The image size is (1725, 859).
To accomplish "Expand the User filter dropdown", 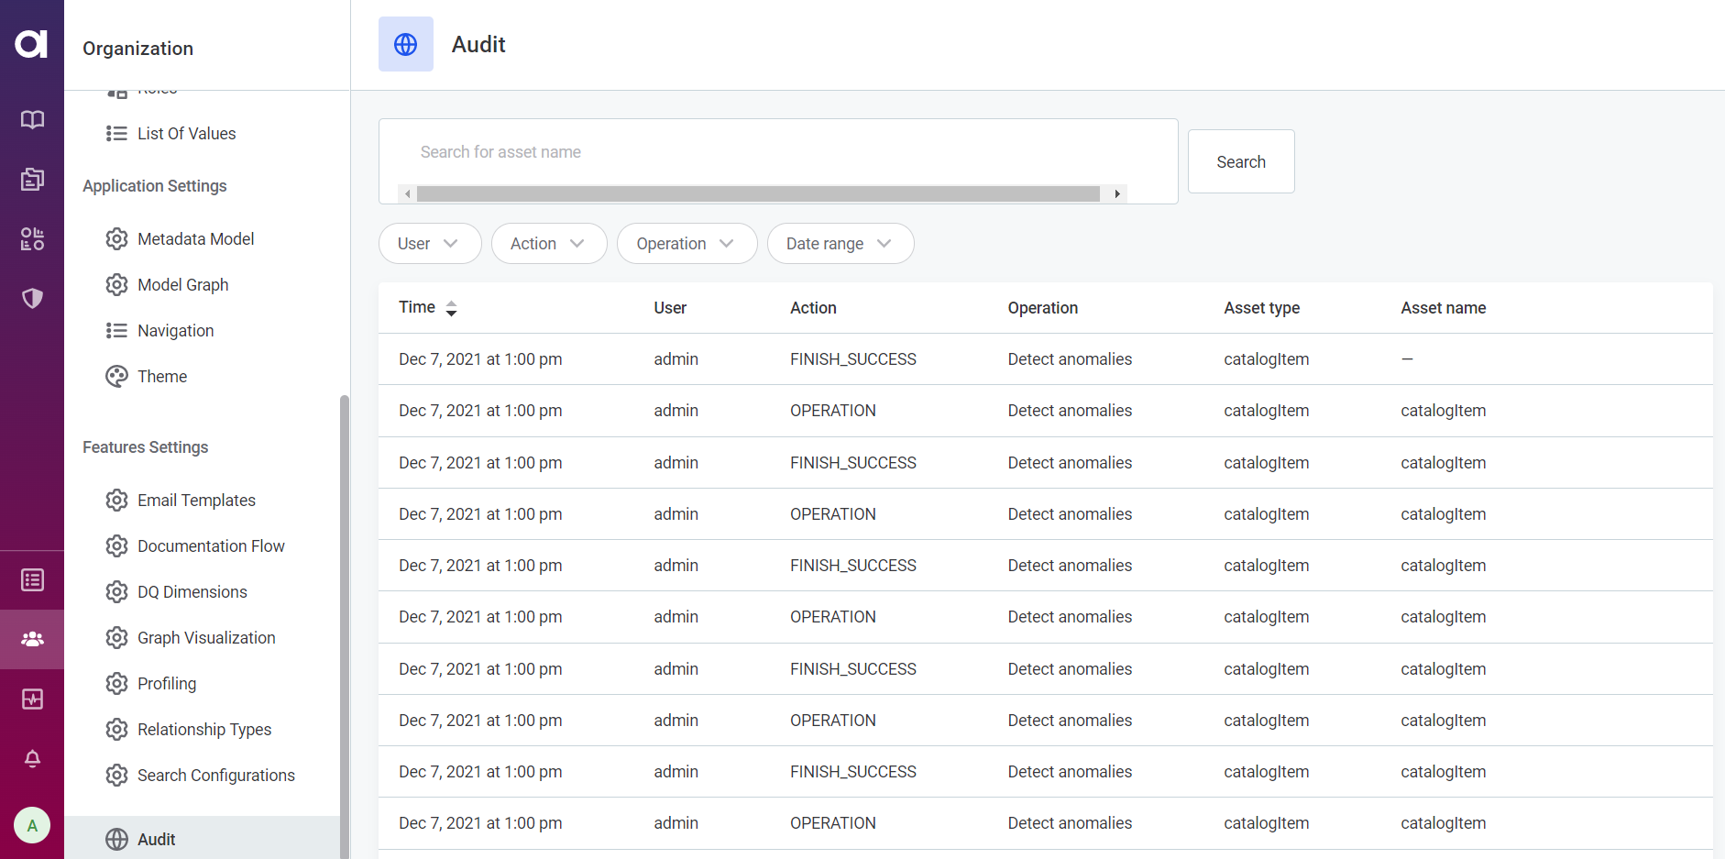I will pos(429,243).
